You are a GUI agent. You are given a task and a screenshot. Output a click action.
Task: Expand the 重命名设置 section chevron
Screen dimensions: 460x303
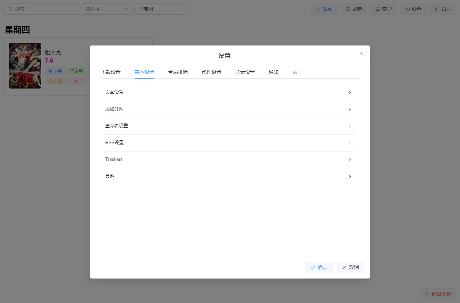click(x=350, y=126)
